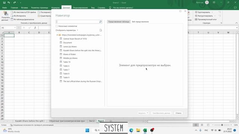Switch to Представление таблицы tab
Image resolution: width=239 pixels, height=134 pixels.
click(119, 22)
